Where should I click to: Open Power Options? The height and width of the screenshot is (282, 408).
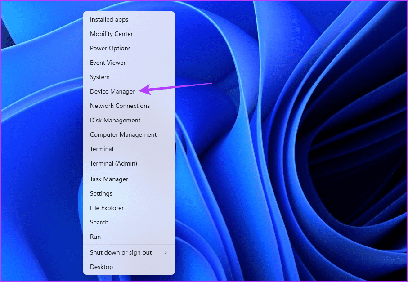[110, 49]
